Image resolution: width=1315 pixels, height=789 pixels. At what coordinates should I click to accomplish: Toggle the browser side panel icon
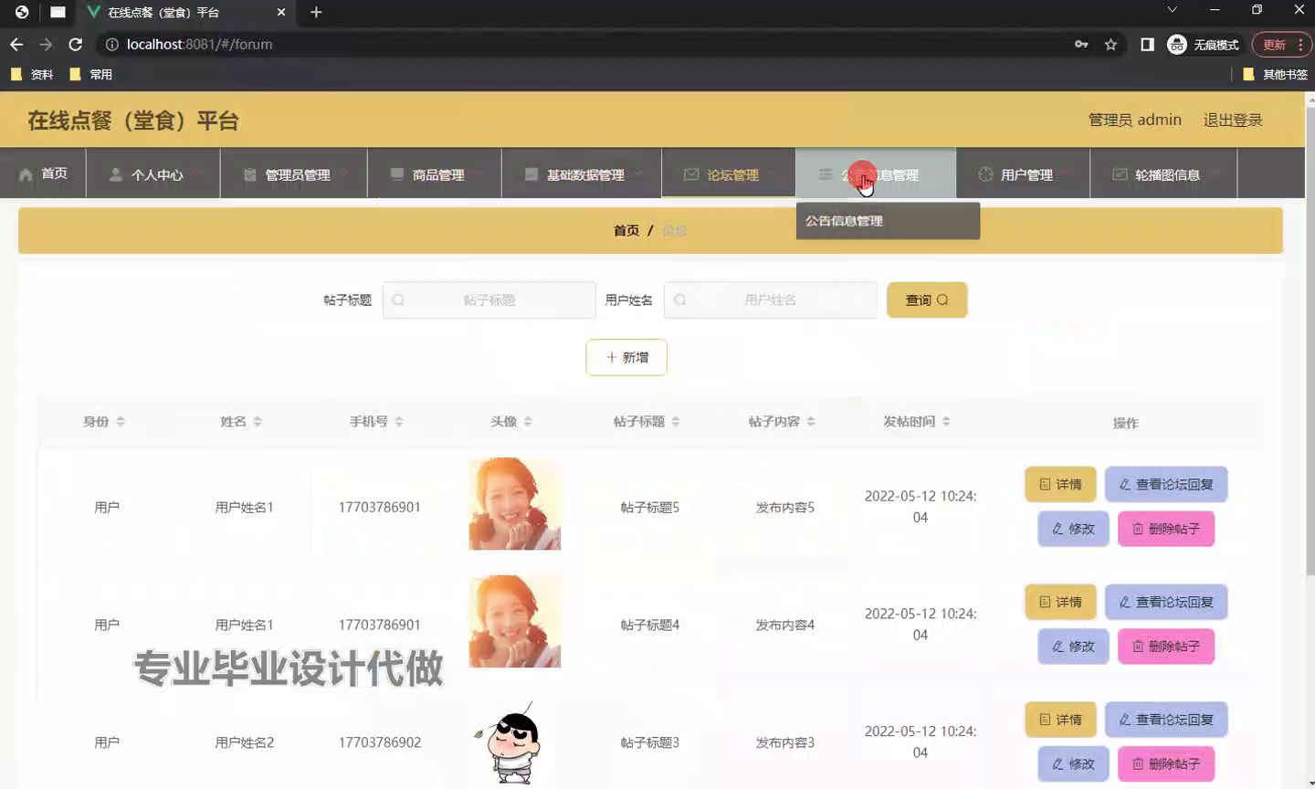(x=1147, y=44)
